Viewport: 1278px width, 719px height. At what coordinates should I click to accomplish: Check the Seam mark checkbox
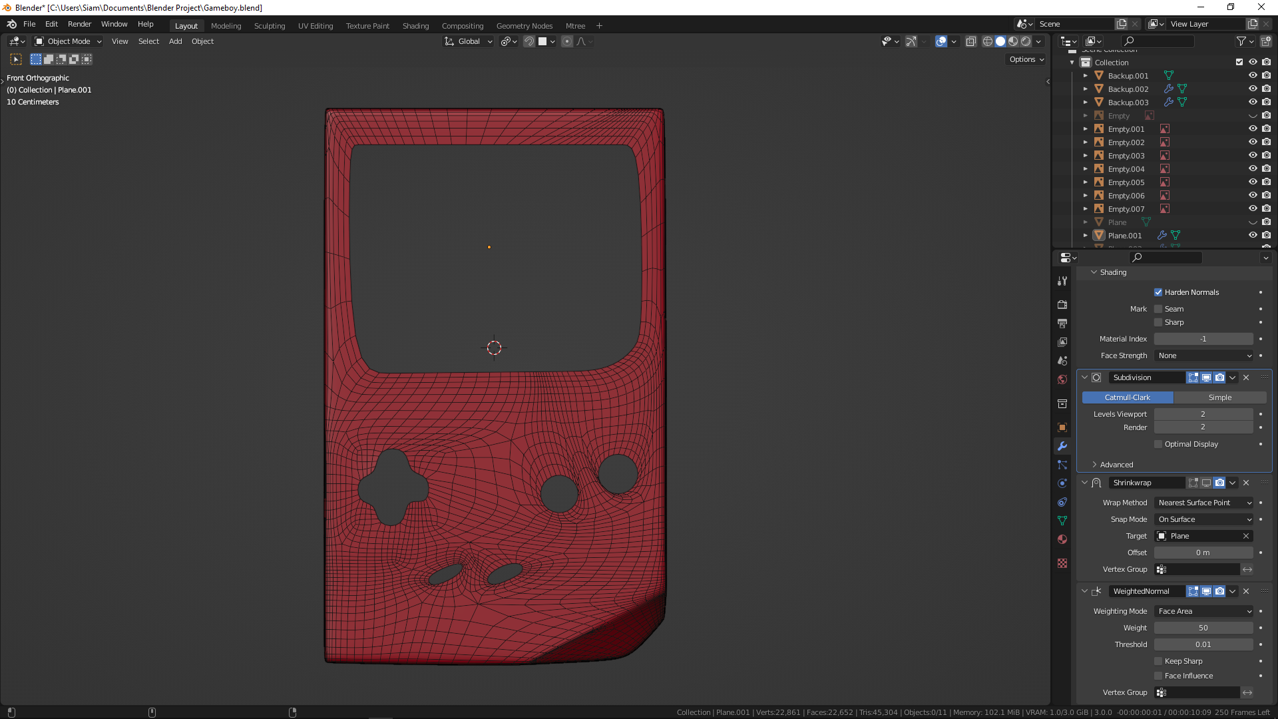point(1158,309)
